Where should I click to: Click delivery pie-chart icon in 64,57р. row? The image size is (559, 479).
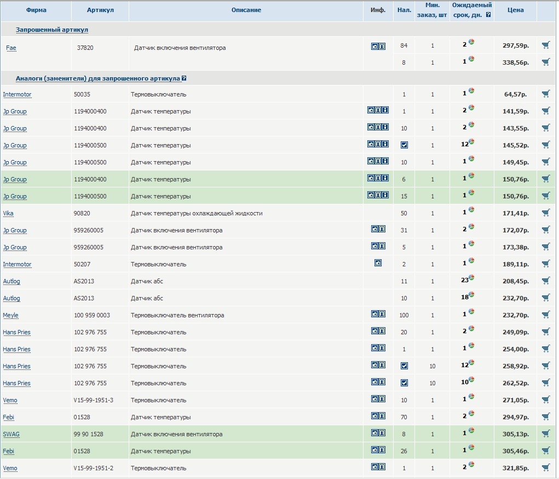(x=471, y=90)
